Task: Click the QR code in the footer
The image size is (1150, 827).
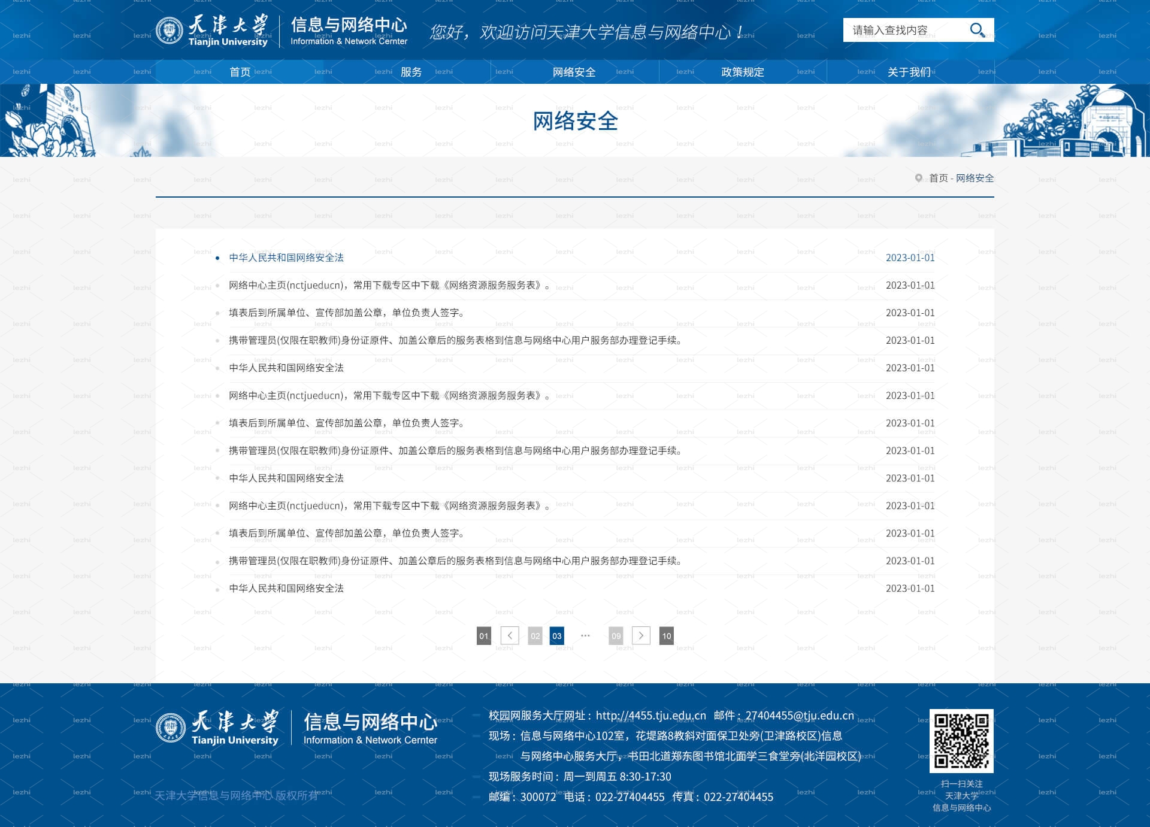Action: (x=961, y=741)
